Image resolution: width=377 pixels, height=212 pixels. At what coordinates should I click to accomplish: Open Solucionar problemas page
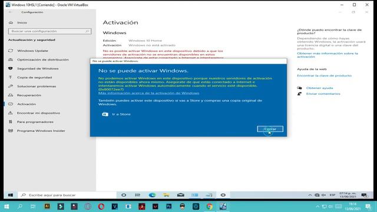(x=37, y=87)
